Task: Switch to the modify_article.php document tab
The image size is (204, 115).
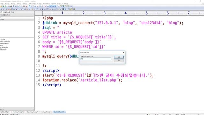Action: pos(46,112)
